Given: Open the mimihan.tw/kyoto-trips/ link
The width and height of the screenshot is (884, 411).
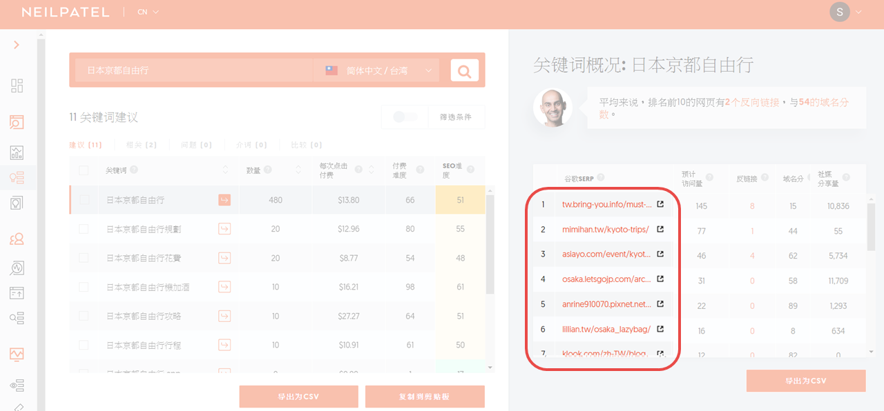Looking at the screenshot, I should click(606, 230).
